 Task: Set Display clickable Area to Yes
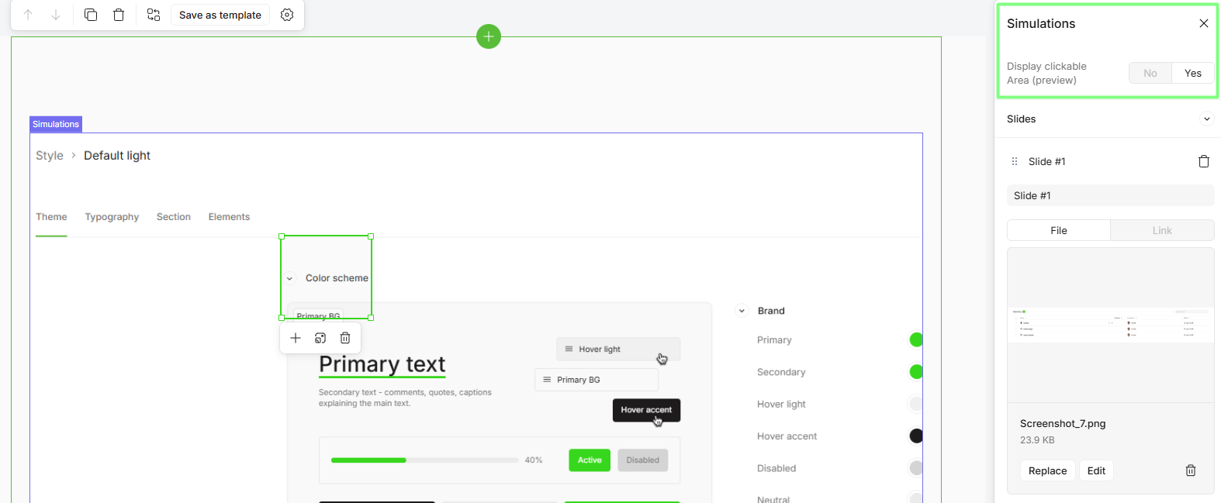point(1192,74)
